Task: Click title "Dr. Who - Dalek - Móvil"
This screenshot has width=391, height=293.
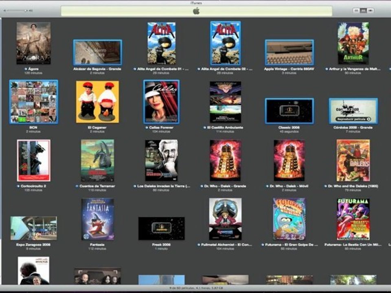Action: tap(289, 186)
